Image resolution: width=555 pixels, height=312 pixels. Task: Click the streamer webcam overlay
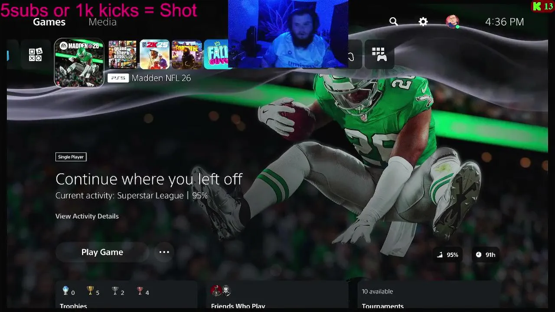[288, 34]
